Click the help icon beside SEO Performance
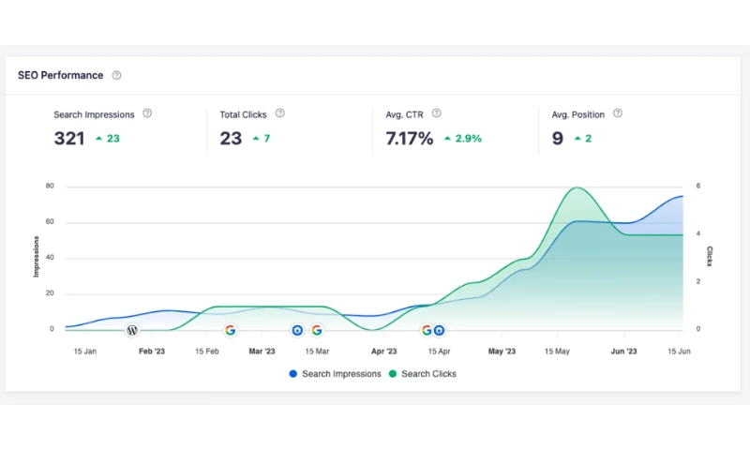Viewport: 750px width, 450px height. click(x=116, y=75)
